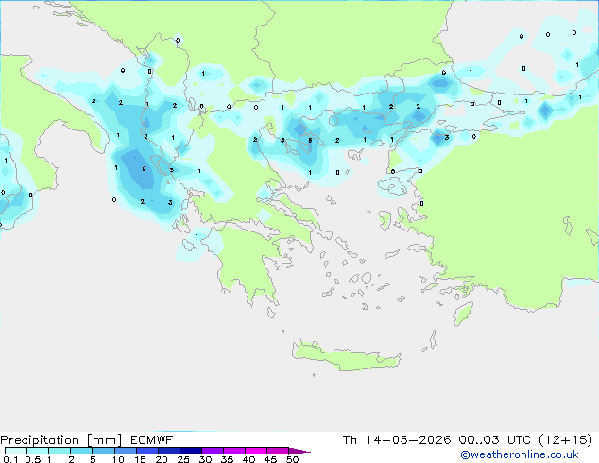Select the 30–35 mm purple legend swatch
599x463 pixels.
tap(212, 451)
